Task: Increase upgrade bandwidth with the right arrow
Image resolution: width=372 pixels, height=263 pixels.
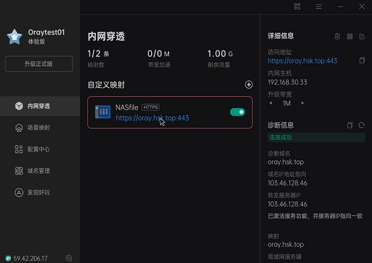Action: click(302, 103)
